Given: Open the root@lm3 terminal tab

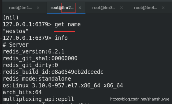Looking at the screenshot, I should [104, 8].
